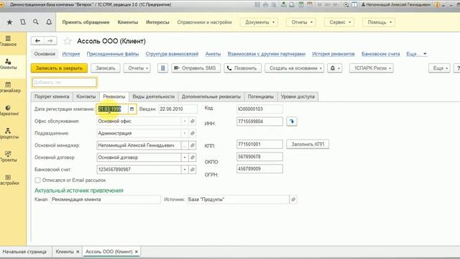This screenshot has width=460, height=259.
Task: Open Документы dropdown menu
Action: click(x=259, y=22)
